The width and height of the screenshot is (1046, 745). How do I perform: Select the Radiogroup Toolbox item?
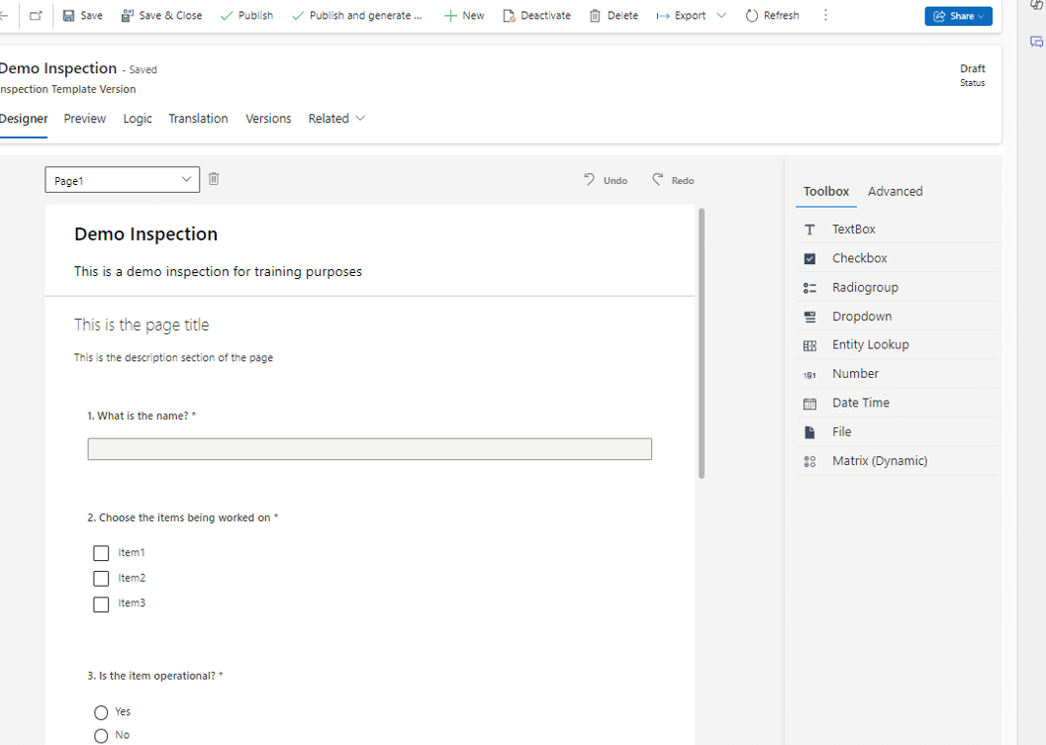pos(864,286)
